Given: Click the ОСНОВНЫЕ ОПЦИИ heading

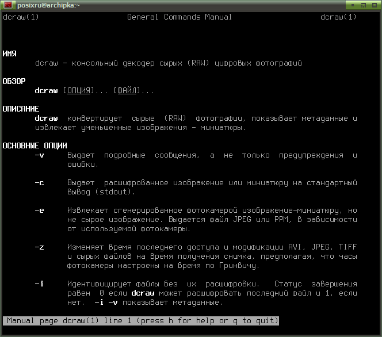Looking at the screenshot, I should [x=35, y=145].
